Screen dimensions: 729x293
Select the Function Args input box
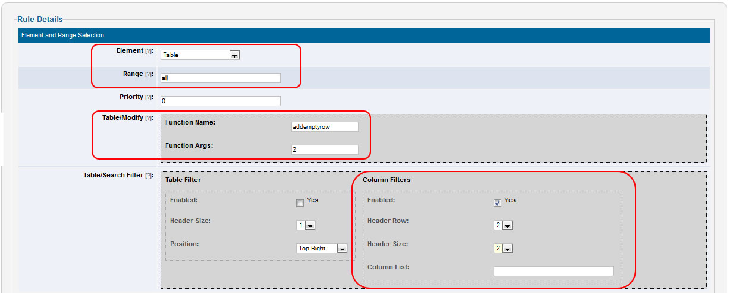click(325, 150)
